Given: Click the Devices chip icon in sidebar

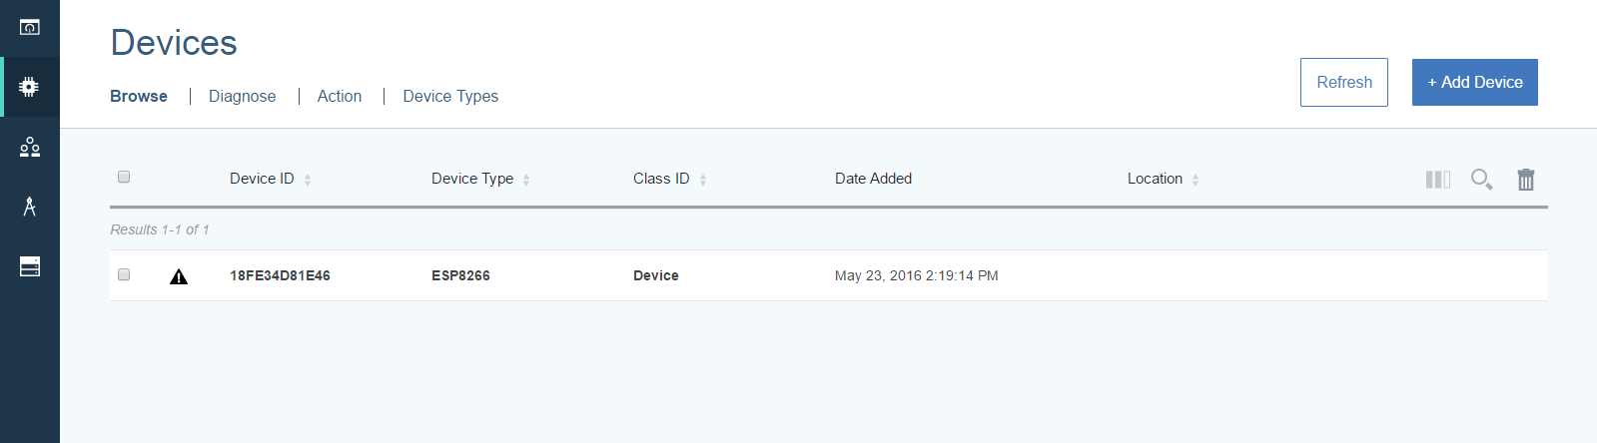Looking at the screenshot, I should pyautogui.click(x=30, y=87).
